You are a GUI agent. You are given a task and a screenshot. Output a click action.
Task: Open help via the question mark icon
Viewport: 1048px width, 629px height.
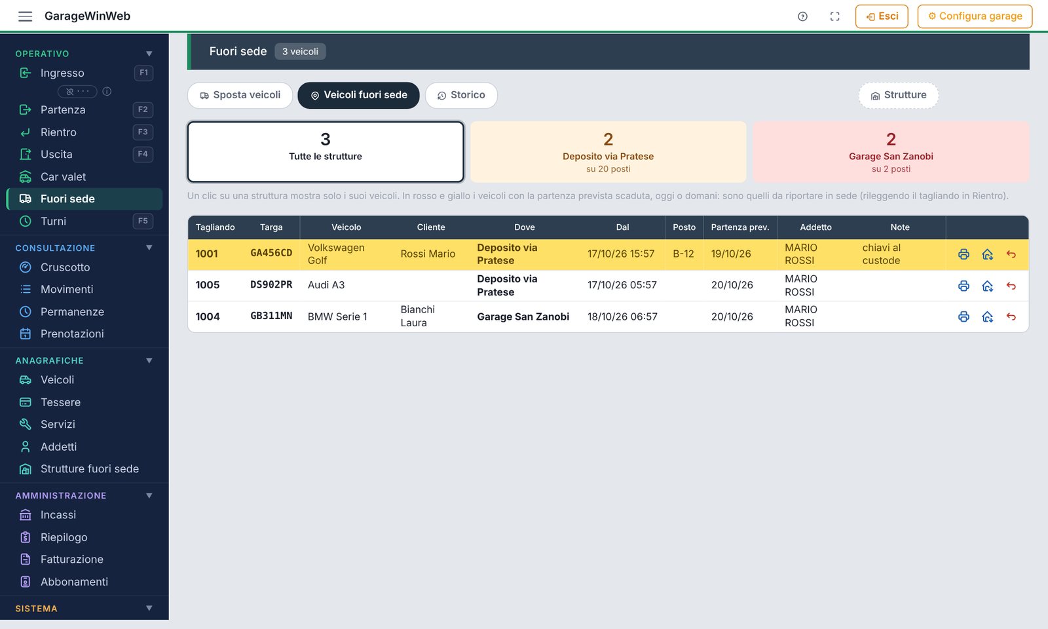click(802, 16)
